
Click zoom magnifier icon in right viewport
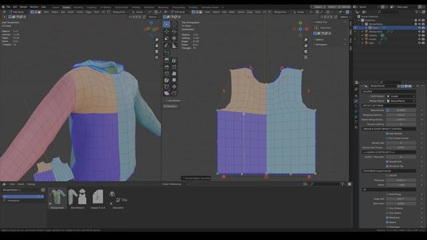306,40
